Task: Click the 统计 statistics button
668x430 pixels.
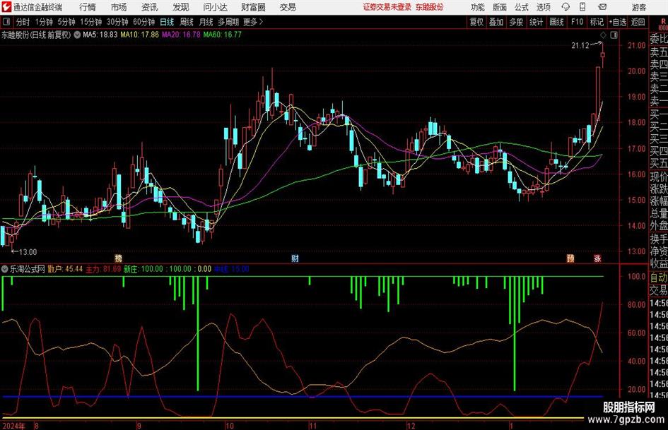Action: click(537, 22)
